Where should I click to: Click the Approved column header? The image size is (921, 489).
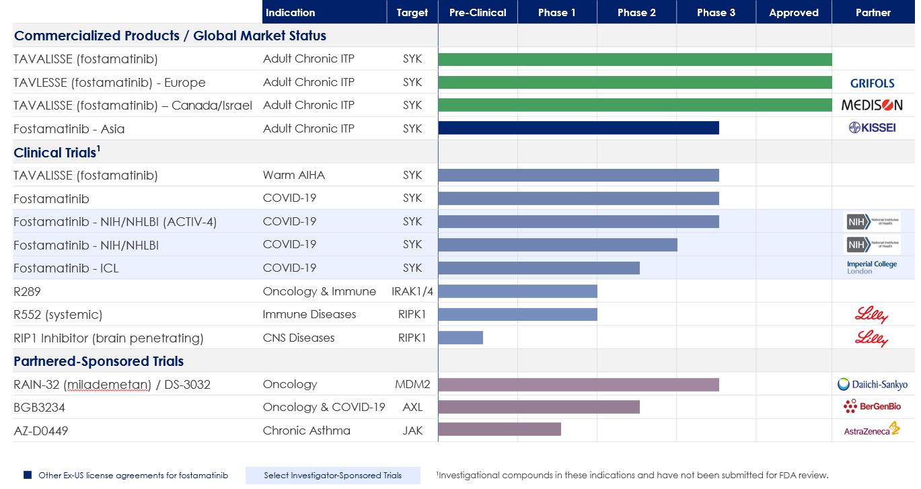pos(794,12)
